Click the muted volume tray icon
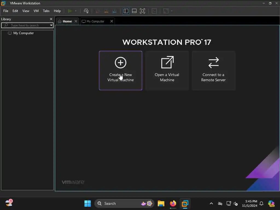 [x=236, y=203]
